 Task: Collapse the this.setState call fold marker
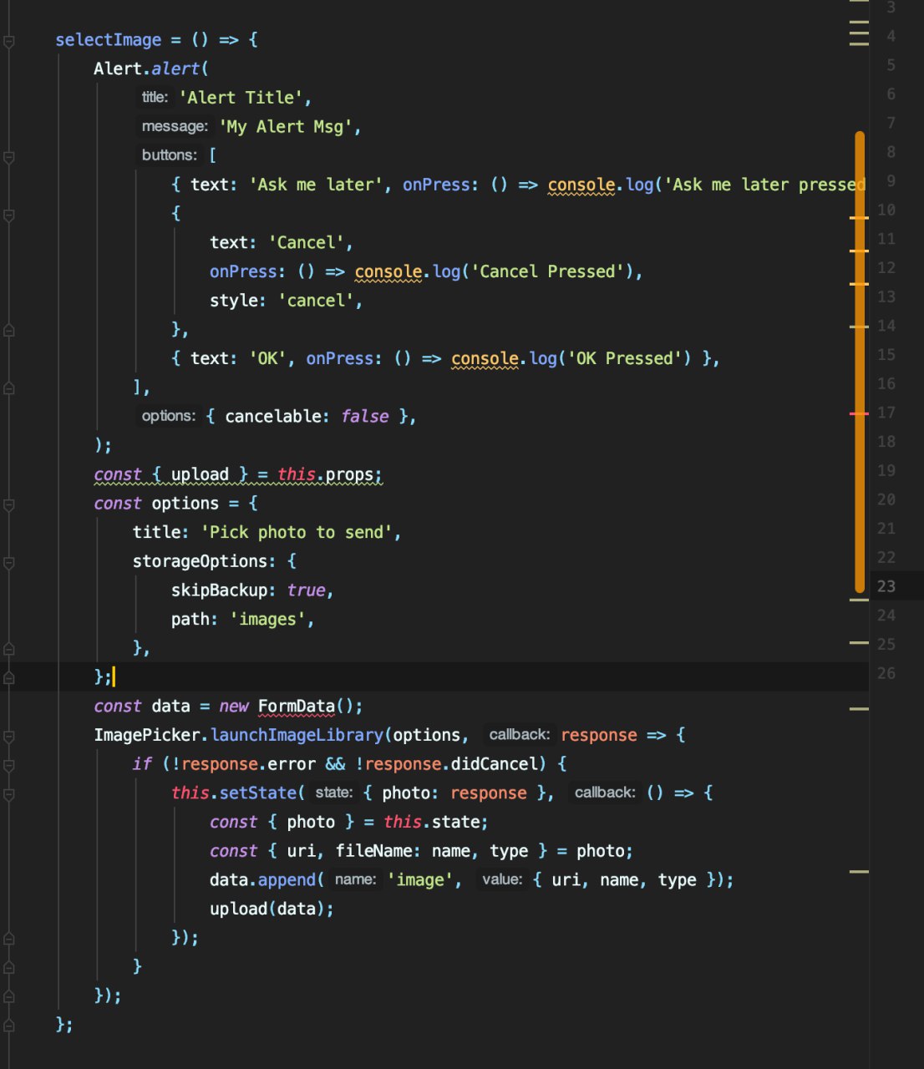8,794
